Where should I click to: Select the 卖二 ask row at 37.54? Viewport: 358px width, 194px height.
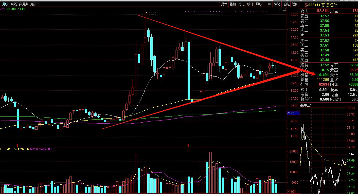point(329,30)
